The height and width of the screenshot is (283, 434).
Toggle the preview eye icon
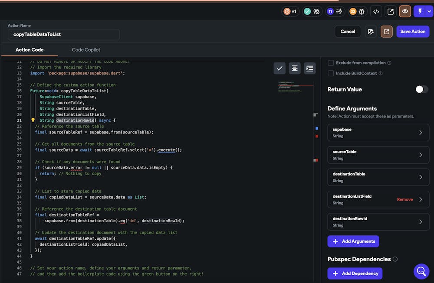pos(405,12)
